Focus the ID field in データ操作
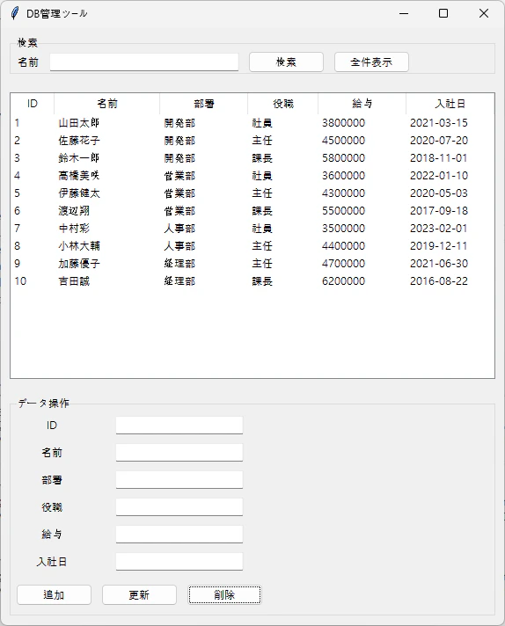505x626 pixels. (179, 426)
